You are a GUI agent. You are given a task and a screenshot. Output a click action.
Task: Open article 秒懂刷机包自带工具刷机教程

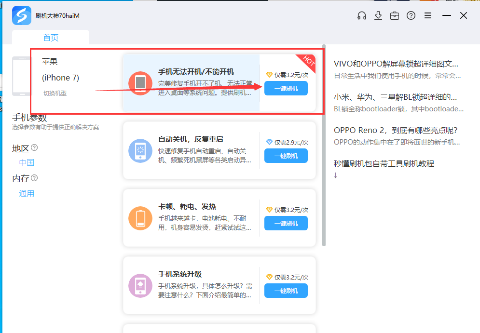[384, 163]
